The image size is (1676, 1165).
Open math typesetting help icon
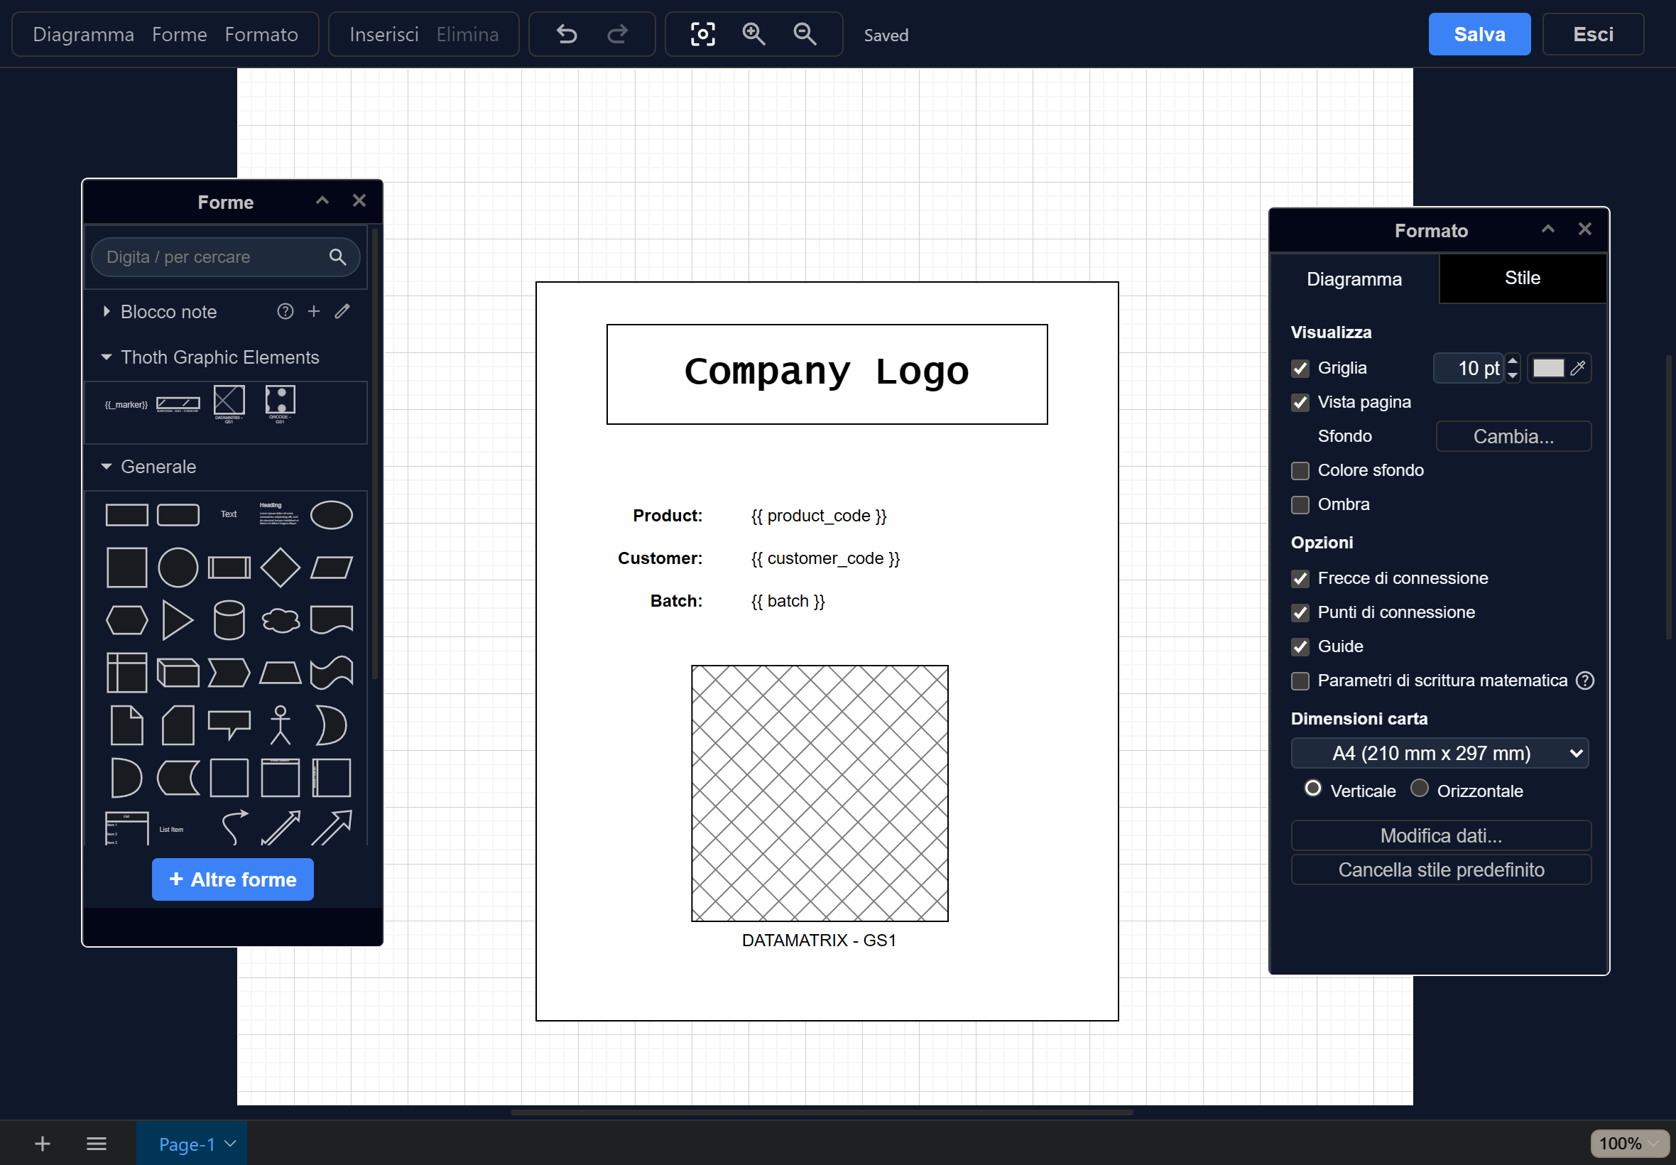click(1585, 681)
